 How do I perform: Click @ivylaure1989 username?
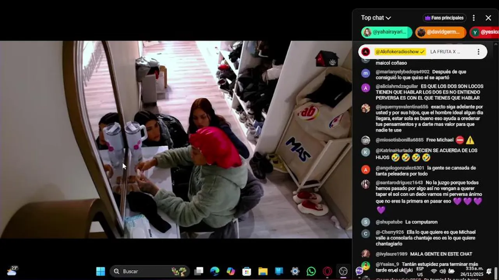click(x=391, y=254)
